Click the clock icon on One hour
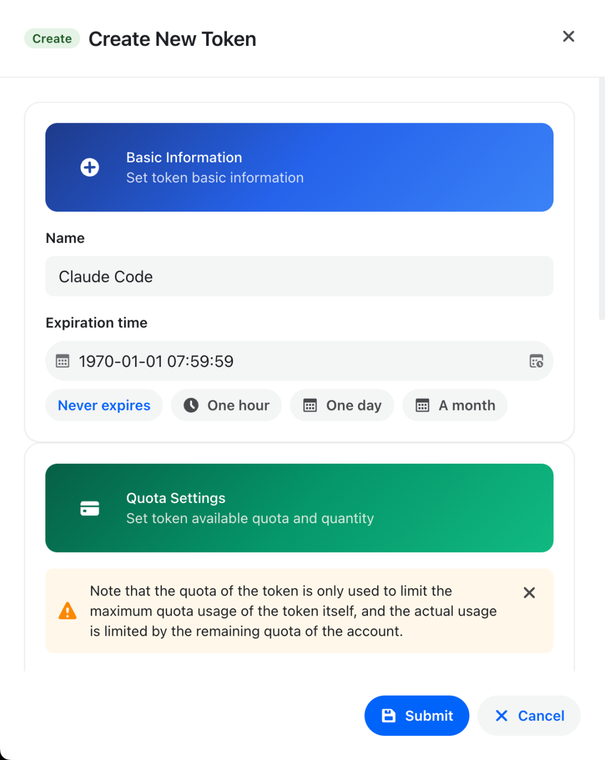 191,405
